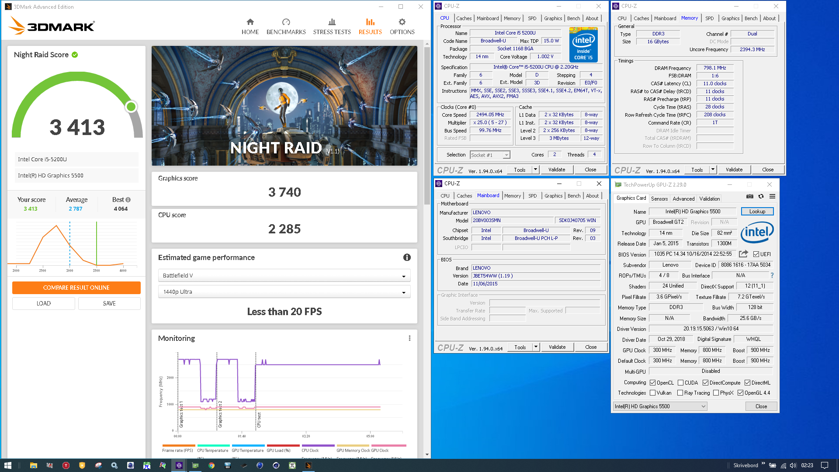839x472 pixels.
Task: Open Tools dropdown arrow in CPU-Z Memory-tab window
Action: click(x=713, y=170)
